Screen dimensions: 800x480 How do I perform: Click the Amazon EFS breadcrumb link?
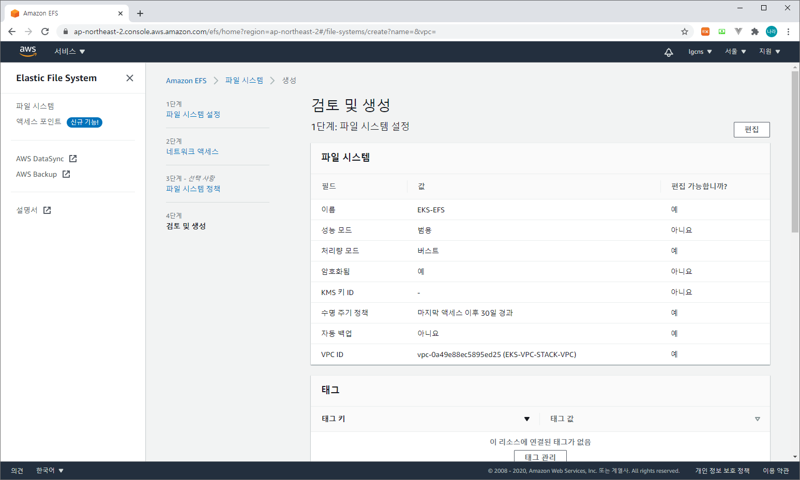(186, 81)
